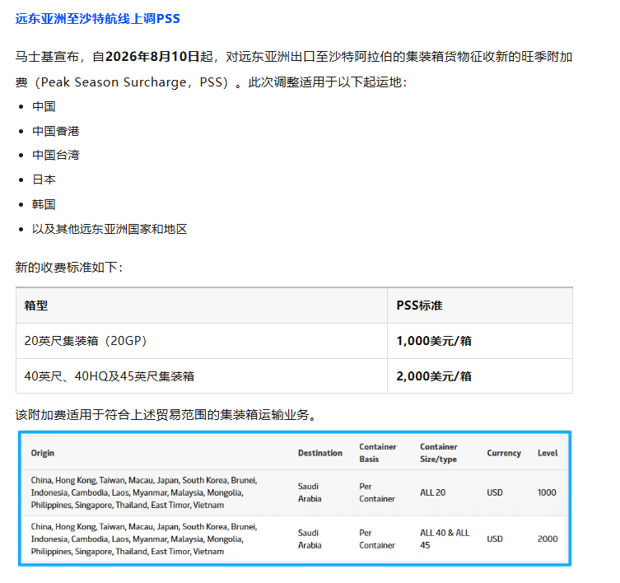
Task: Click the Destination column header
Action: [320, 453]
